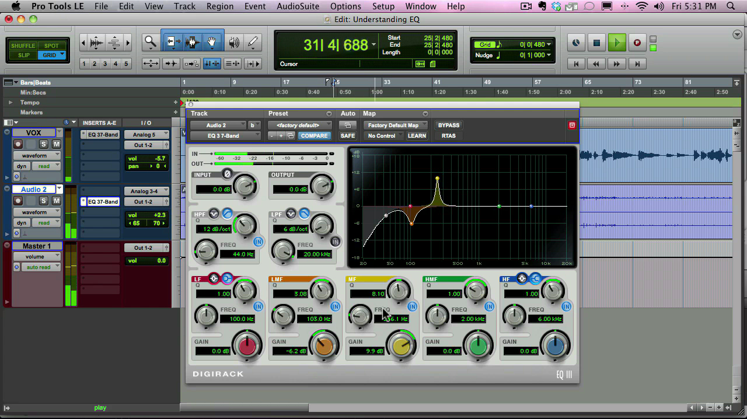747x419 pixels.
Task: Open VOX track waveform view selector
Action: 37,156
